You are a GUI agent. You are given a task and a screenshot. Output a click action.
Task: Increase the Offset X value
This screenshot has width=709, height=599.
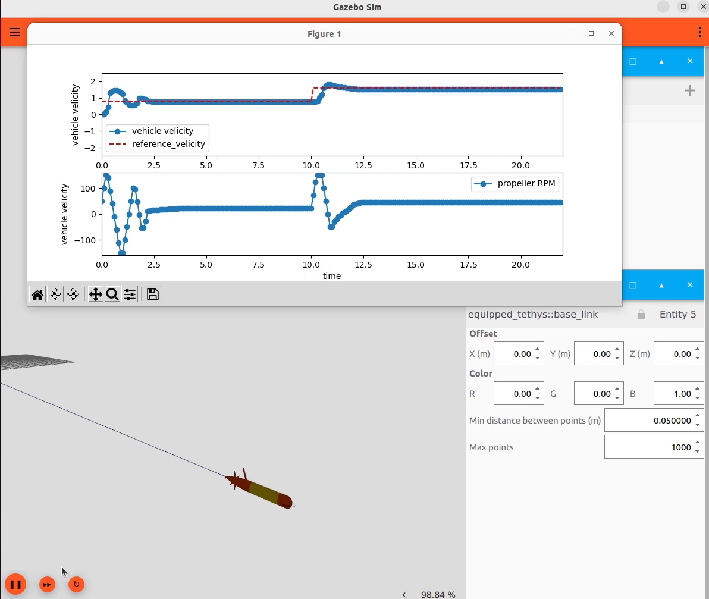coord(537,349)
